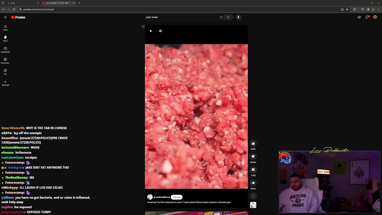Go forward in browser history

8,9
